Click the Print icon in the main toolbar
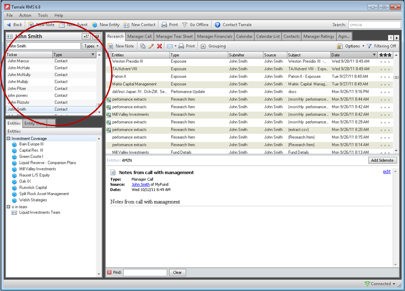Image resolution: width=405 pixels, height=291 pixels. coord(164,25)
